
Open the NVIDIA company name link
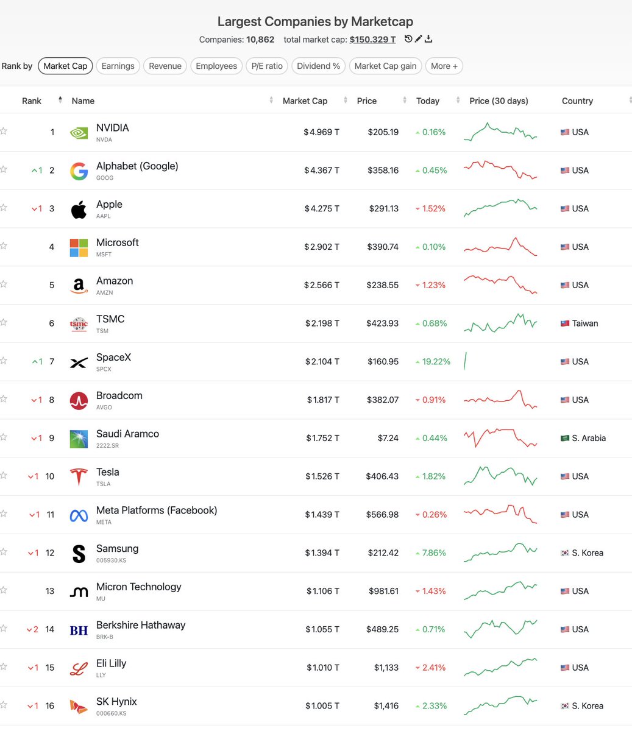pos(113,128)
